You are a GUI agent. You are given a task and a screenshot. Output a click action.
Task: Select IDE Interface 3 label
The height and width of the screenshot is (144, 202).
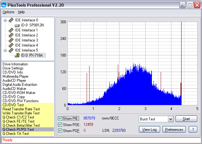click(26, 40)
